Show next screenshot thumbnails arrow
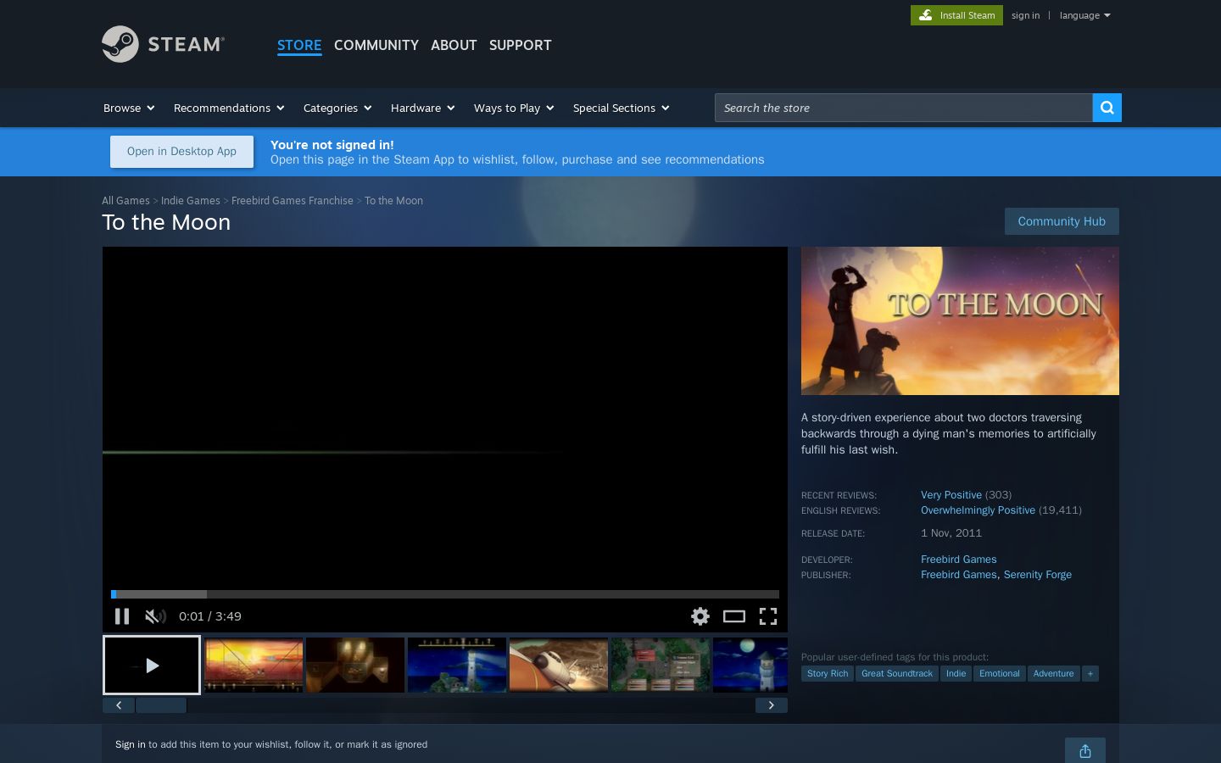Image resolution: width=1221 pixels, height=763 pixels. (x=772, y=705)
